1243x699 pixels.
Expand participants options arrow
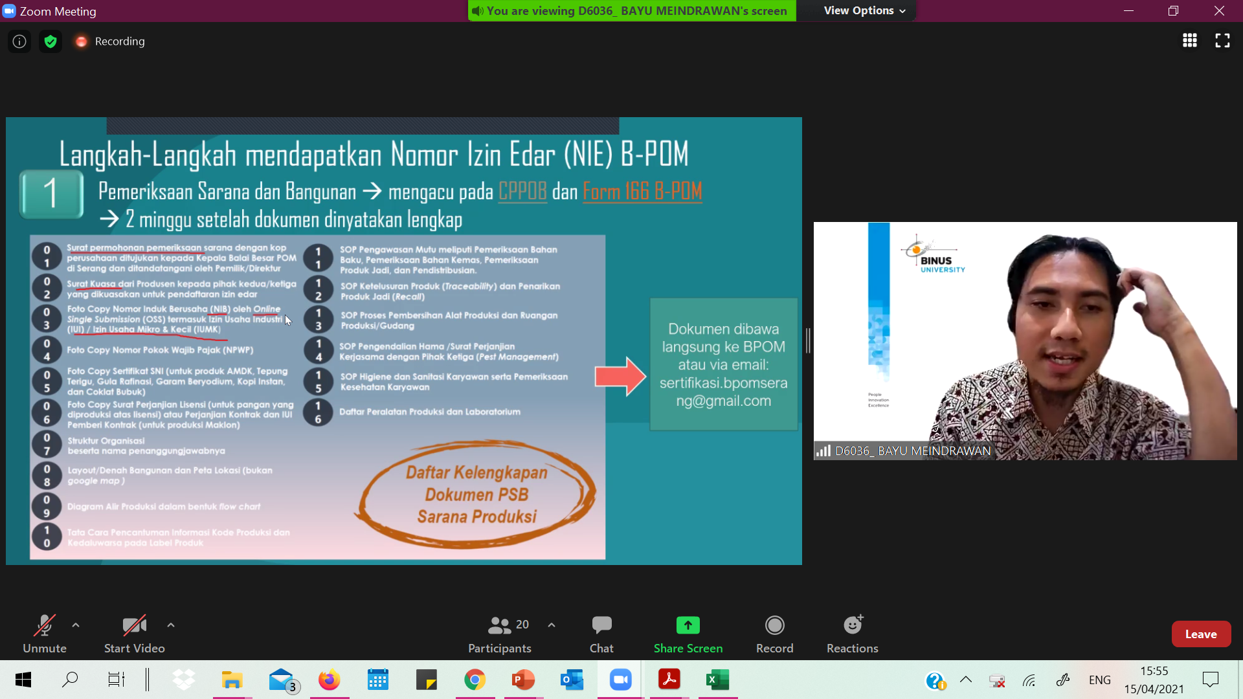(552, 625)
